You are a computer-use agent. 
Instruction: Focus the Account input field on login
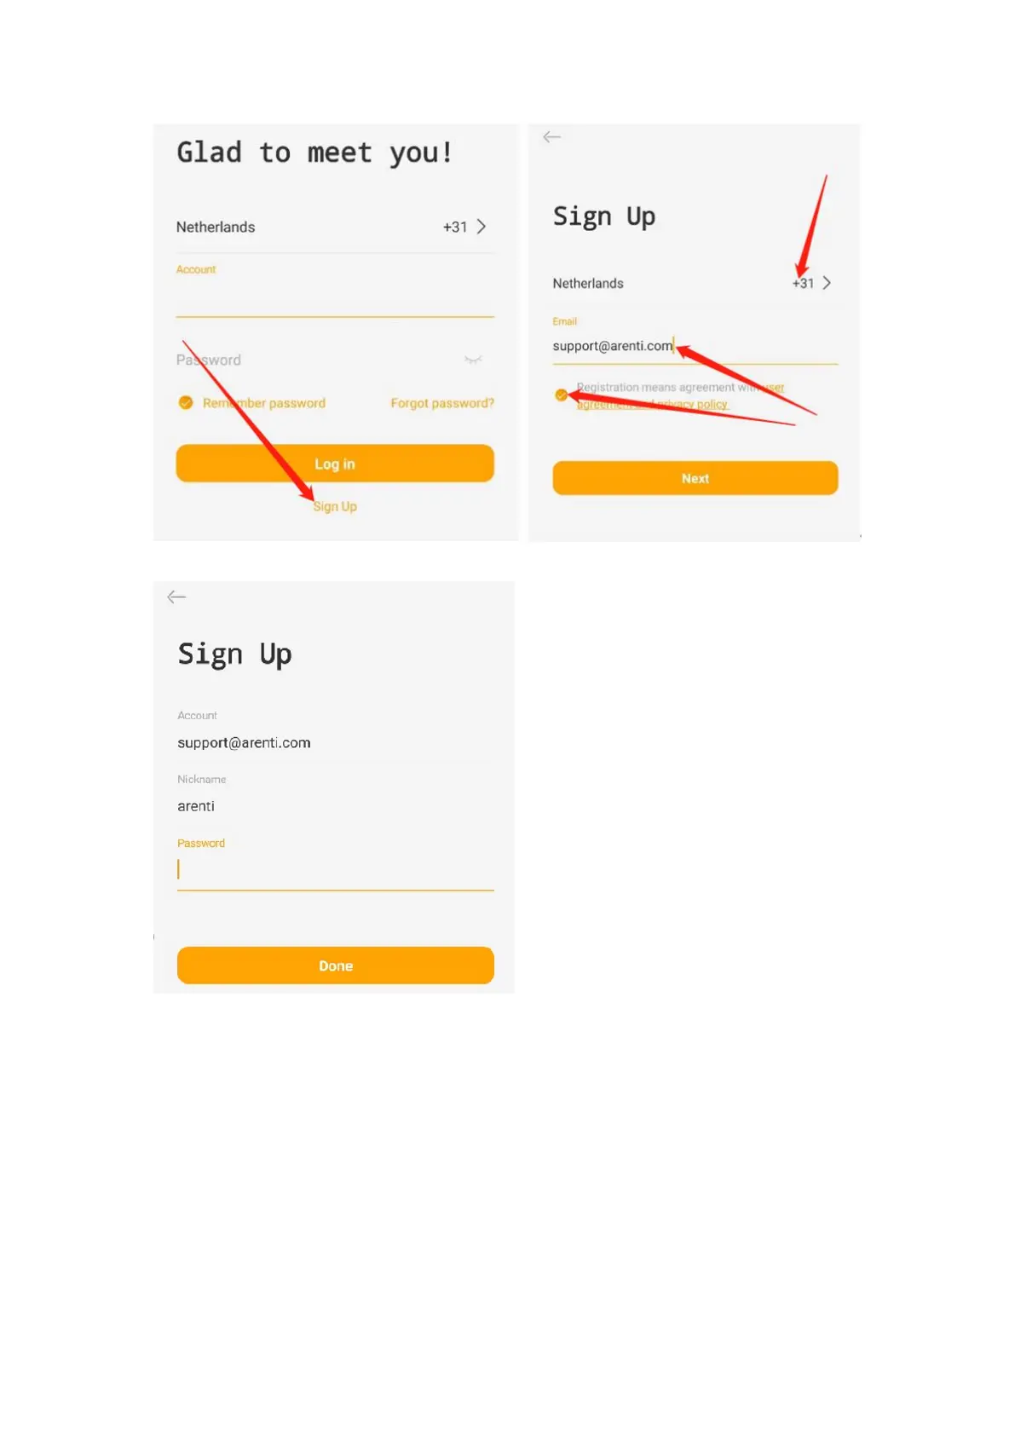(x=335, y=297)
